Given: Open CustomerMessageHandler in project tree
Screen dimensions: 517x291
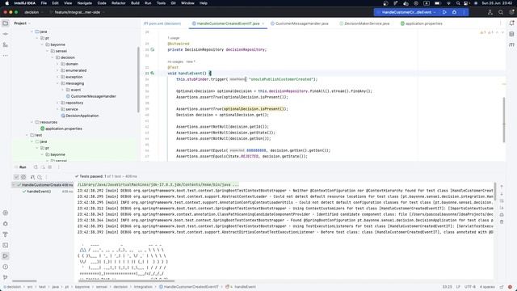Looking at the screenshot, I should (x=91, y=96).
